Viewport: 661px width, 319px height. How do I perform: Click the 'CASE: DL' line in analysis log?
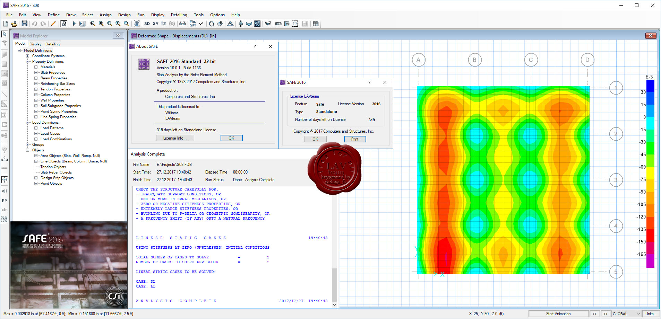pos(146,282)
